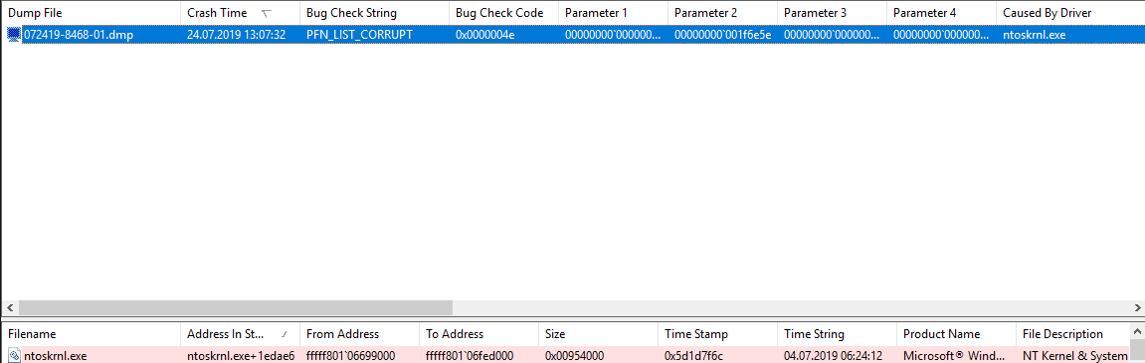
Task: Click bug check code 0x0000004e
Action: (484, 35)
